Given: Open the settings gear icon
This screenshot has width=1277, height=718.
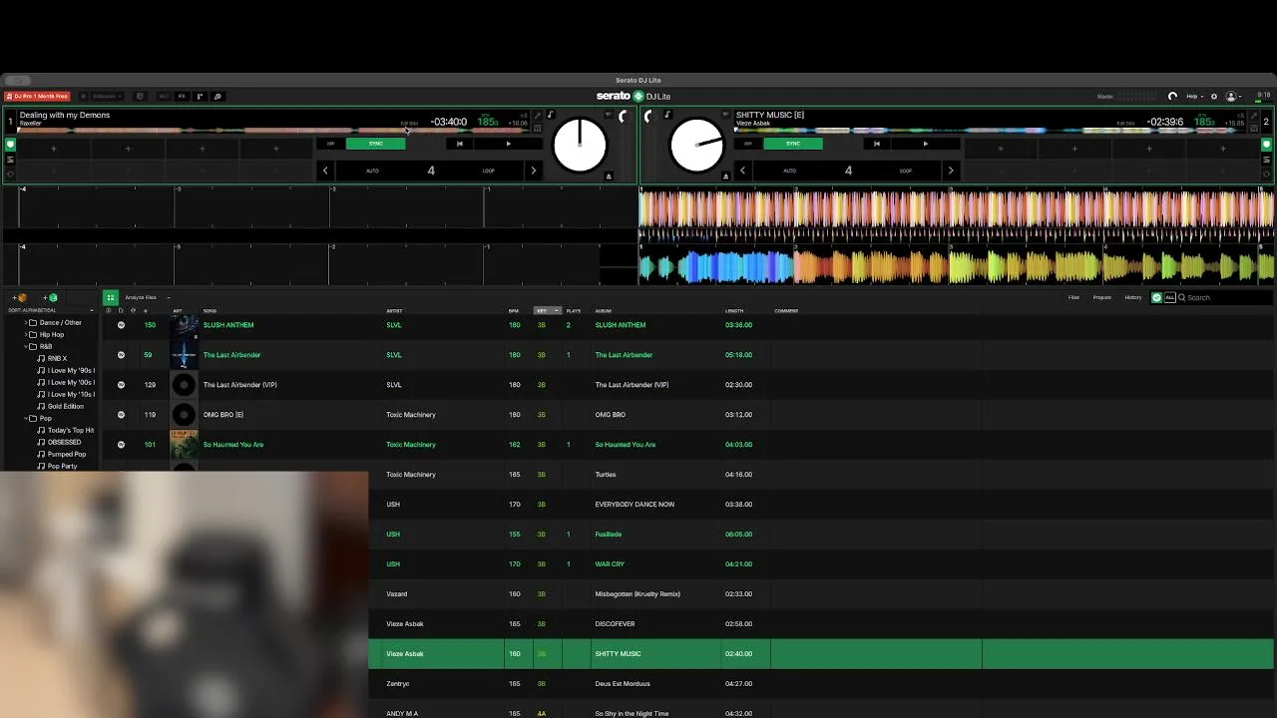Looking at the screenshot, I should [x=1214, y=97].
